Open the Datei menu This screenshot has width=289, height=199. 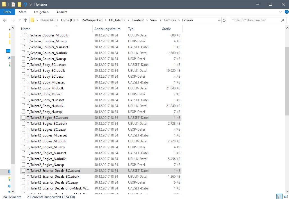click(7, 12)
